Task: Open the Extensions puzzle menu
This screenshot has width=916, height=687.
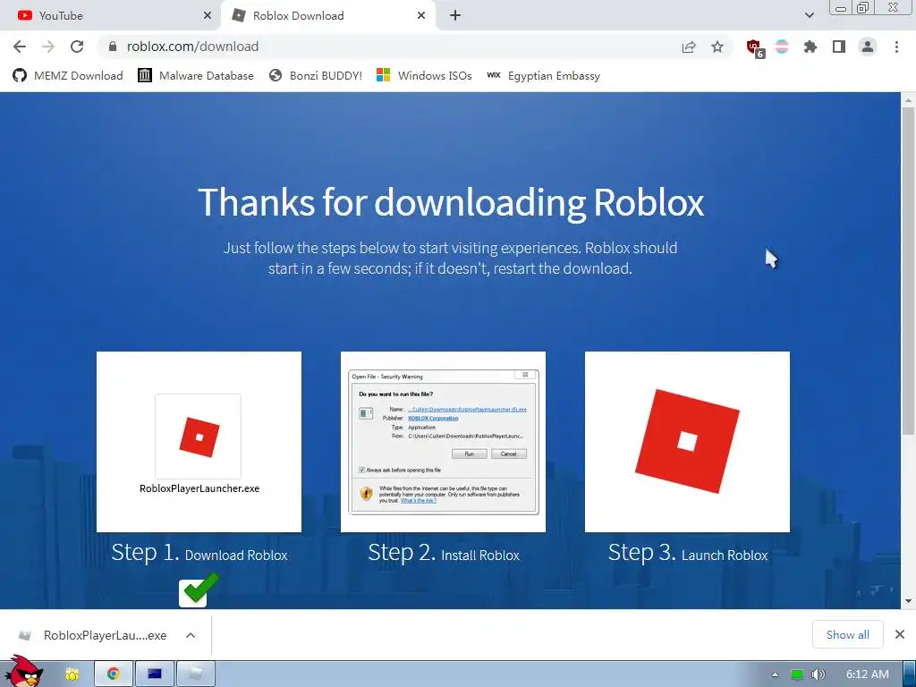Action: coord(810,47)
